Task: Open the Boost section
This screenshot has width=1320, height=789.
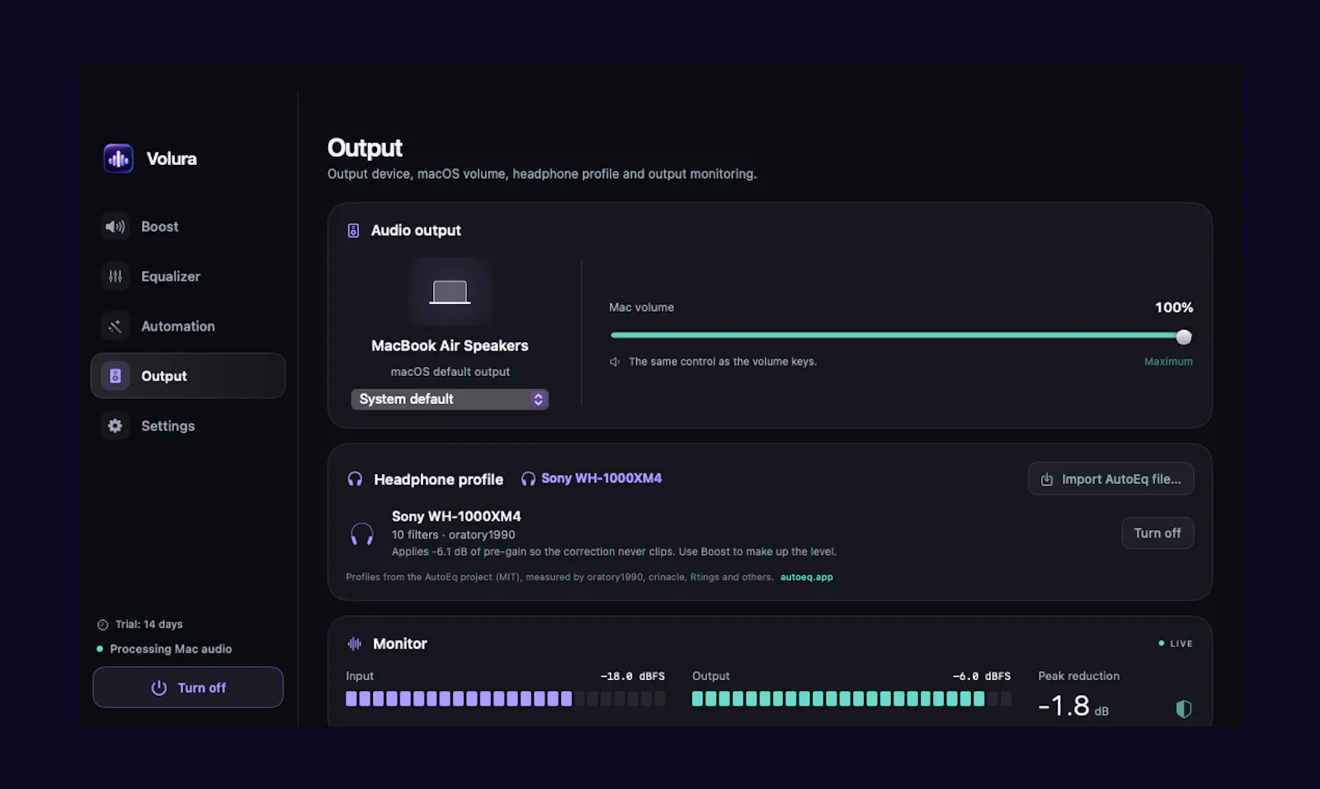Action: click(188, 227)
